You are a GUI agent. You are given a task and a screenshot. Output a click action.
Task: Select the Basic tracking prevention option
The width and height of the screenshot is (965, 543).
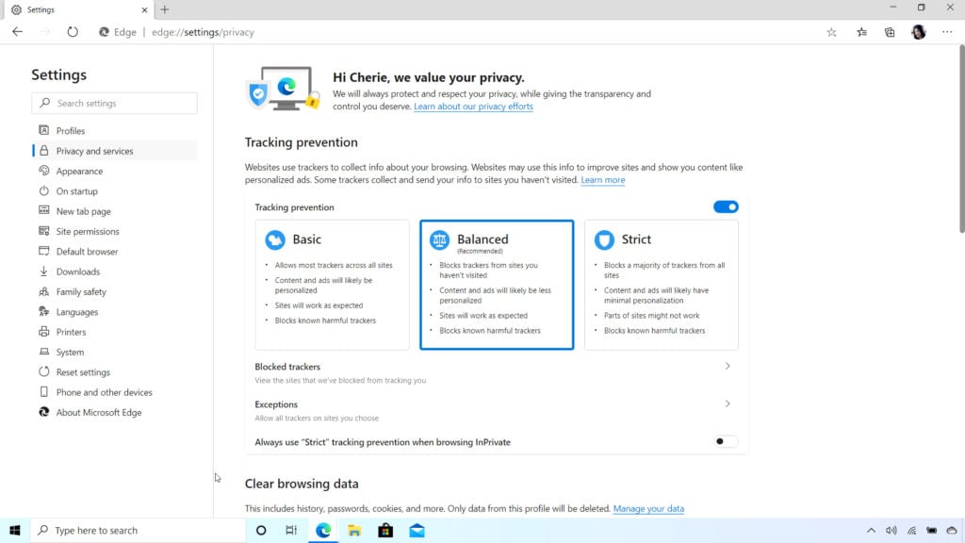point(332,285)
